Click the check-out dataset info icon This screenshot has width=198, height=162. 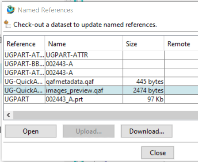click(x=7, y=24)
